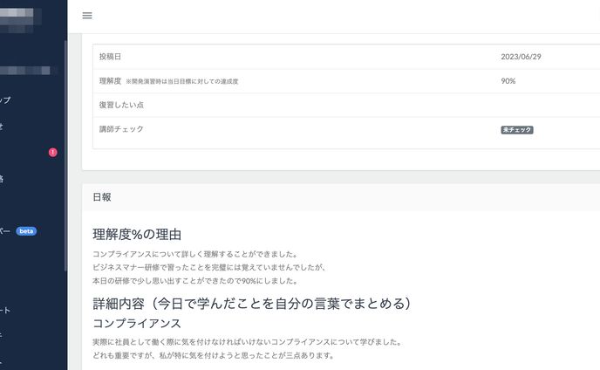Click the 復習したい点 row label

[x=121, y=105]
